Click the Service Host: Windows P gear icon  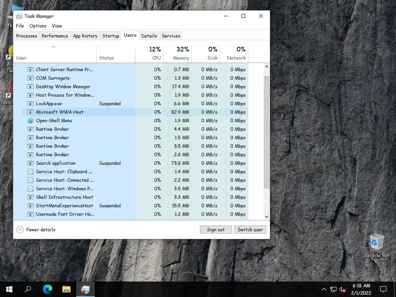click(x=31, y=189)
